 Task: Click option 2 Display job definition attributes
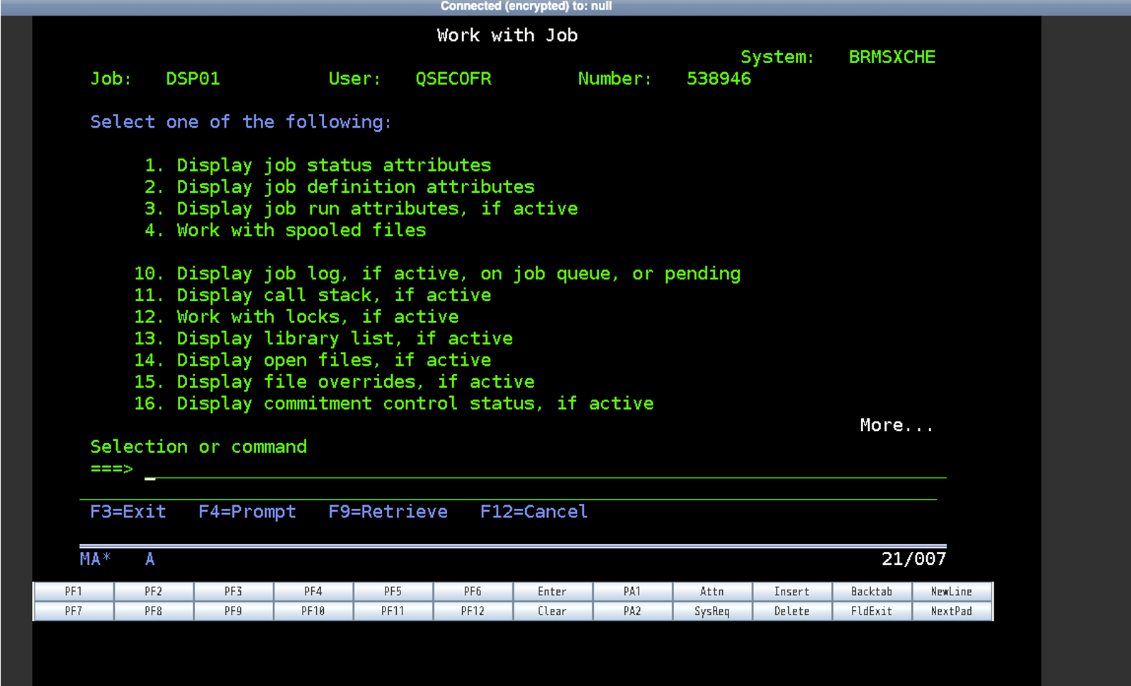click(339, 187)
